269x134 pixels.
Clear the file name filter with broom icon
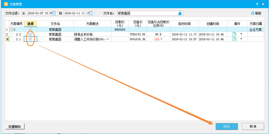click(x=180, y=13)
